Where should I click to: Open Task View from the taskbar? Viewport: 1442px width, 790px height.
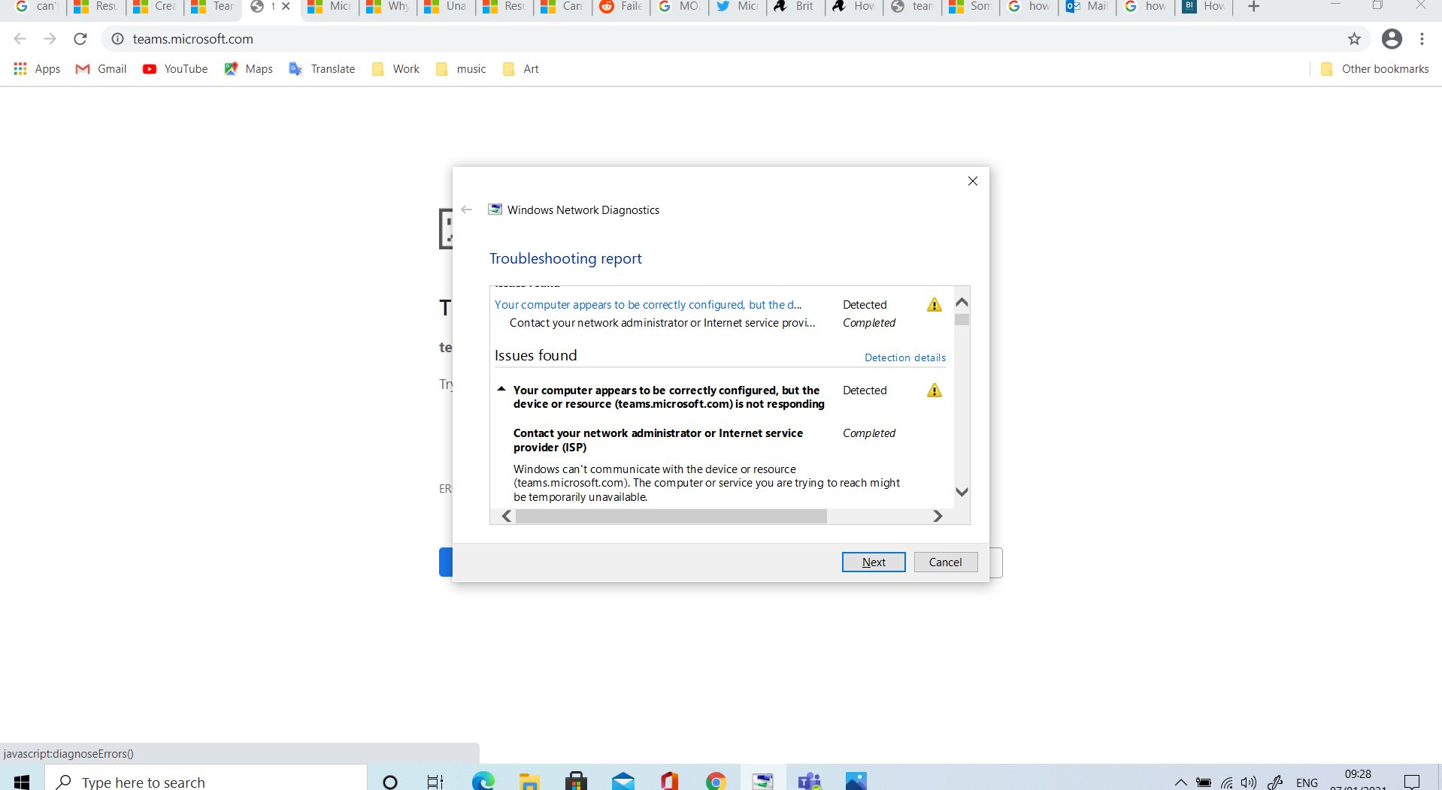point(435,781)
